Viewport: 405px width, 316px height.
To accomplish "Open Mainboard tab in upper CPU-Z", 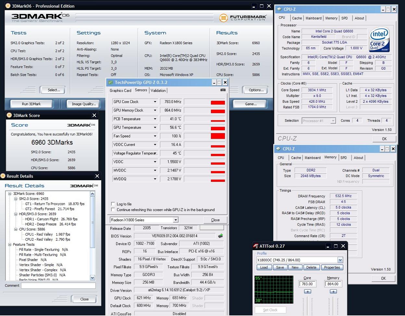I will [313, 18].
